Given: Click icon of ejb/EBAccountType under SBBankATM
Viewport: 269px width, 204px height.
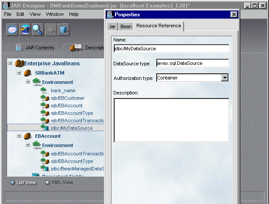Looking at the screenshot, I should point(45,113).
